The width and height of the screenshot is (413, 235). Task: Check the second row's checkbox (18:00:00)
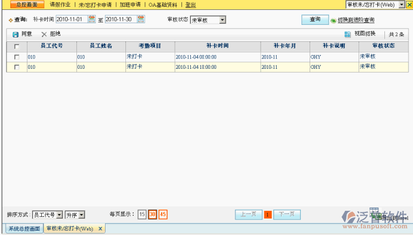click(x=16, y=67)
